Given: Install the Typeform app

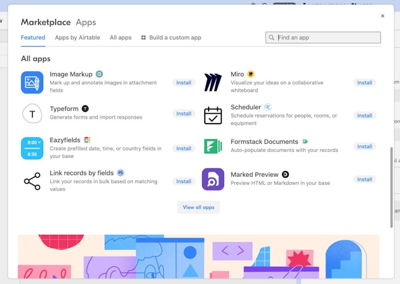Looking at the screenshot, I should 183,114.
